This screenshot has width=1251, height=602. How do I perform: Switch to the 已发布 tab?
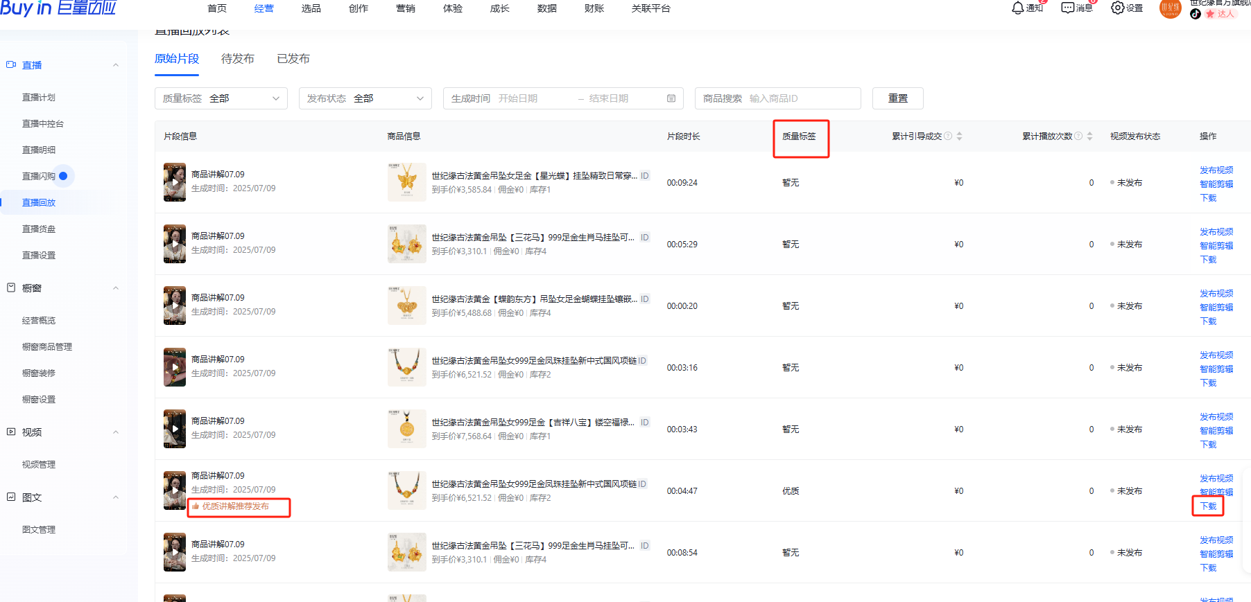[x=293, y=59]
